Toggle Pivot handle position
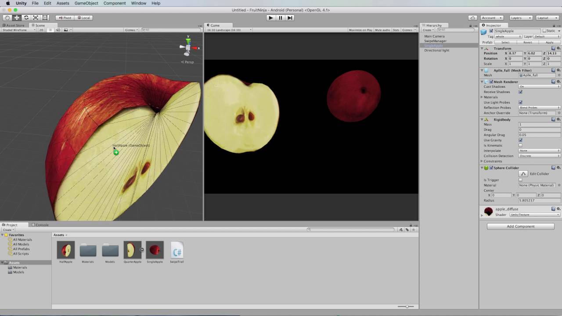Viewport: 562px width, 316px height. click(x=65, y=18)
